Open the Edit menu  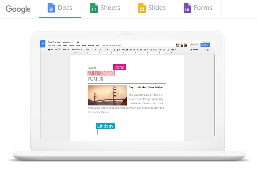(54, 46)
